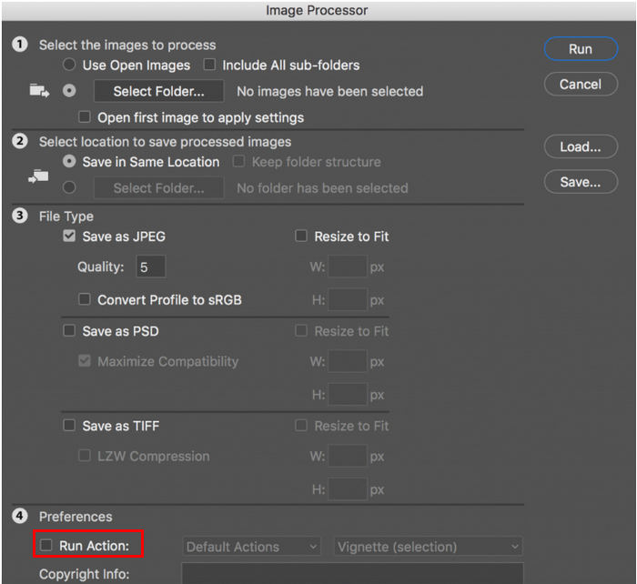637x584 pixels.
Task: Check Open first image to apply settings
Action: [x=84, y=117]
